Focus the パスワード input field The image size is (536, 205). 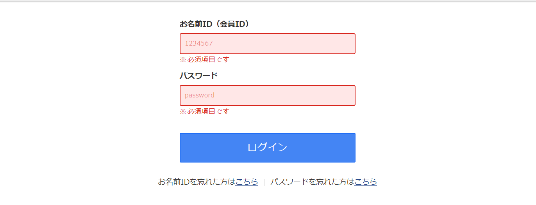pos(267,95)
